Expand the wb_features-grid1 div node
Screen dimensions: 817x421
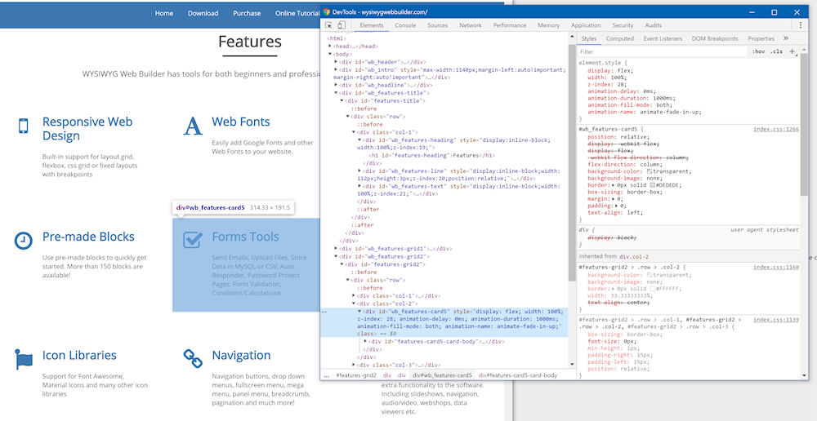click(x=336, y=249)
